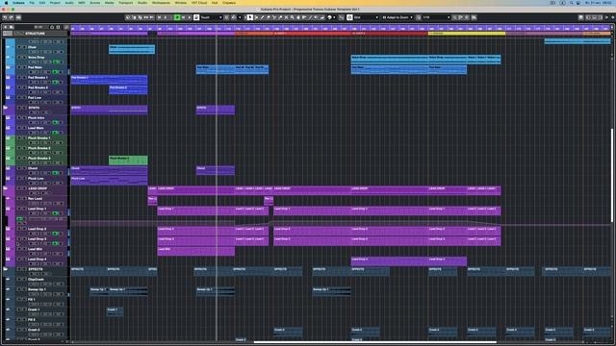Viewport: 616px width, 346px height.
Task: Select the Lead Mid clip
Action: [196, 251]
